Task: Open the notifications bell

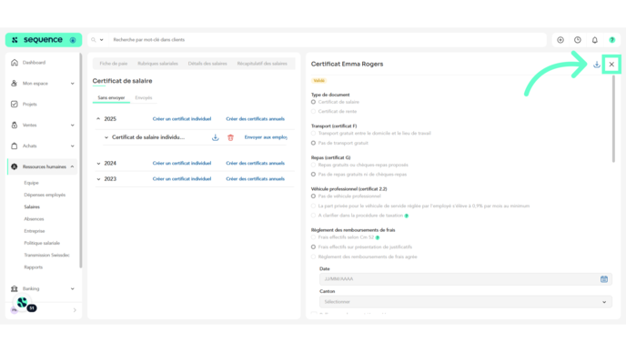Action: tap(594, 40)
